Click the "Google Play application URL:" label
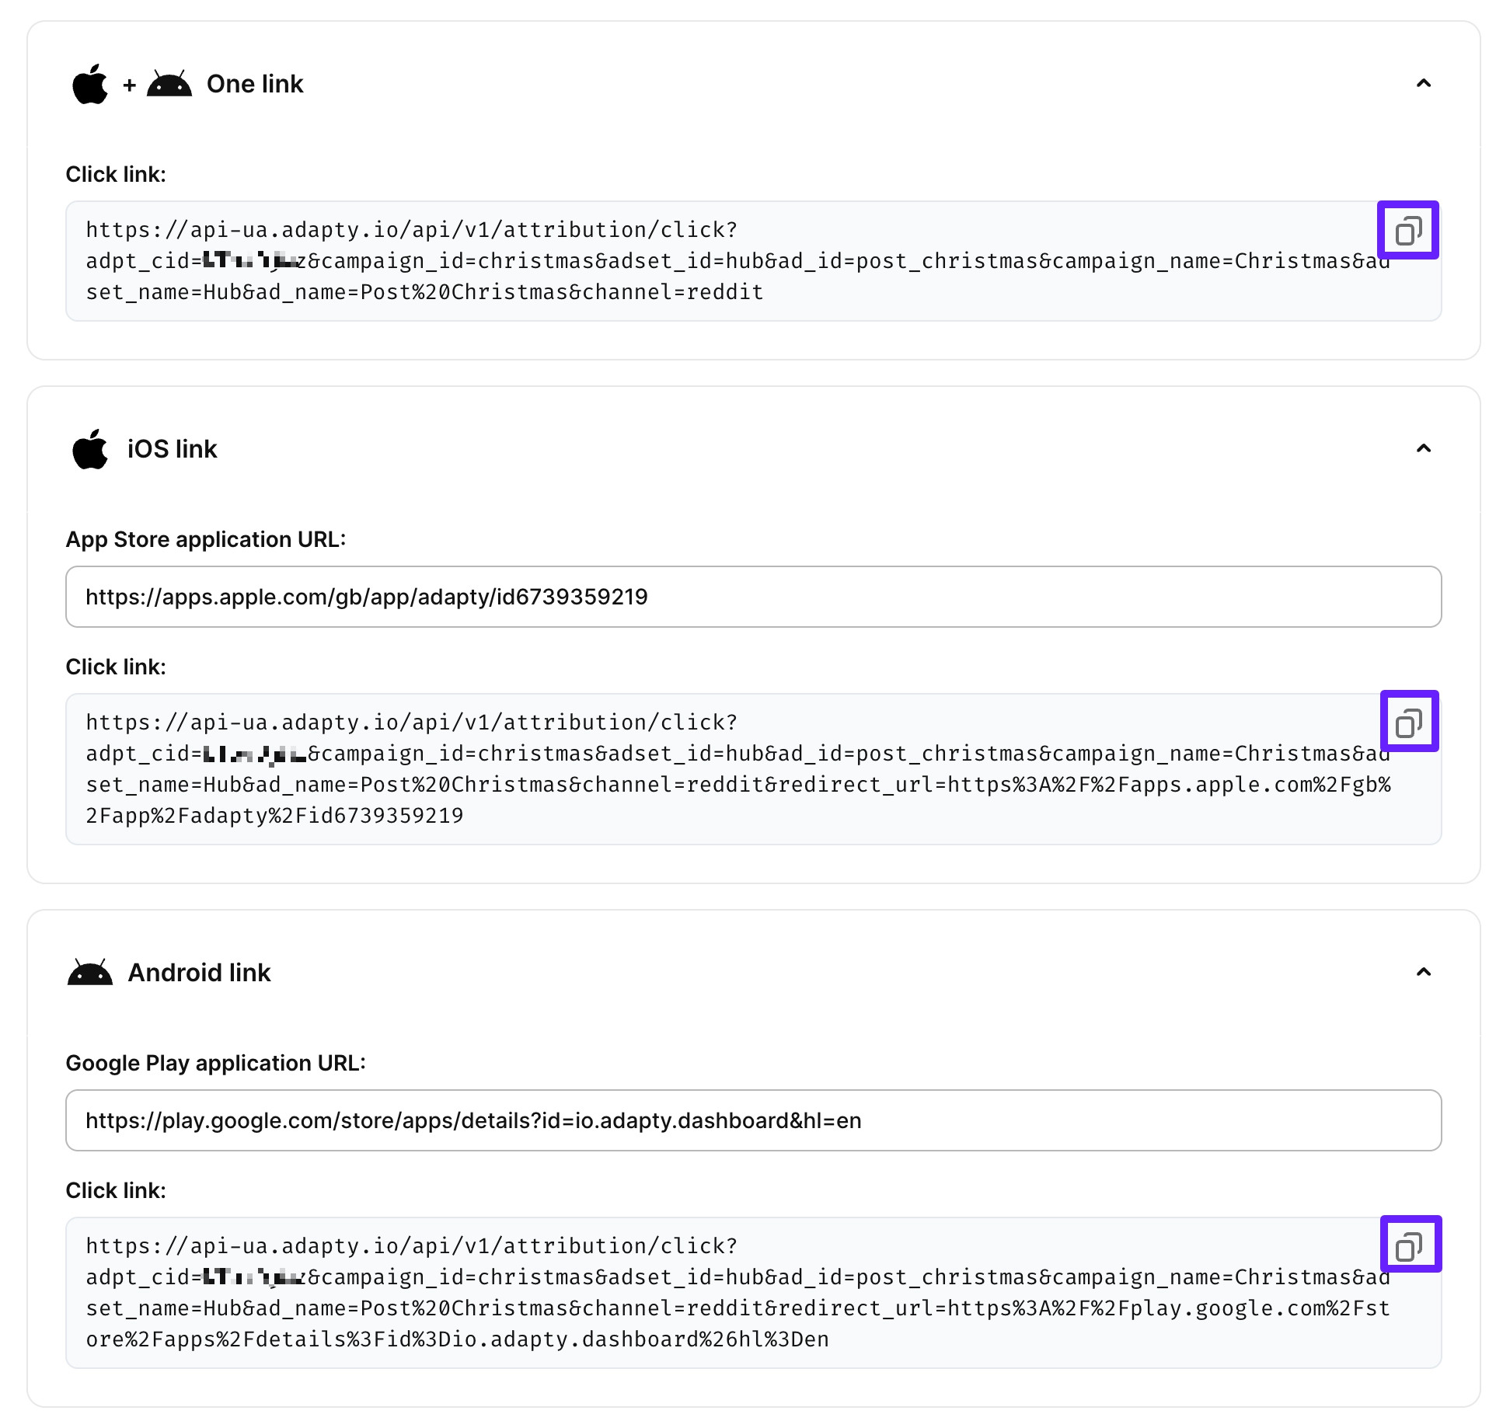 click(215, 1063)
